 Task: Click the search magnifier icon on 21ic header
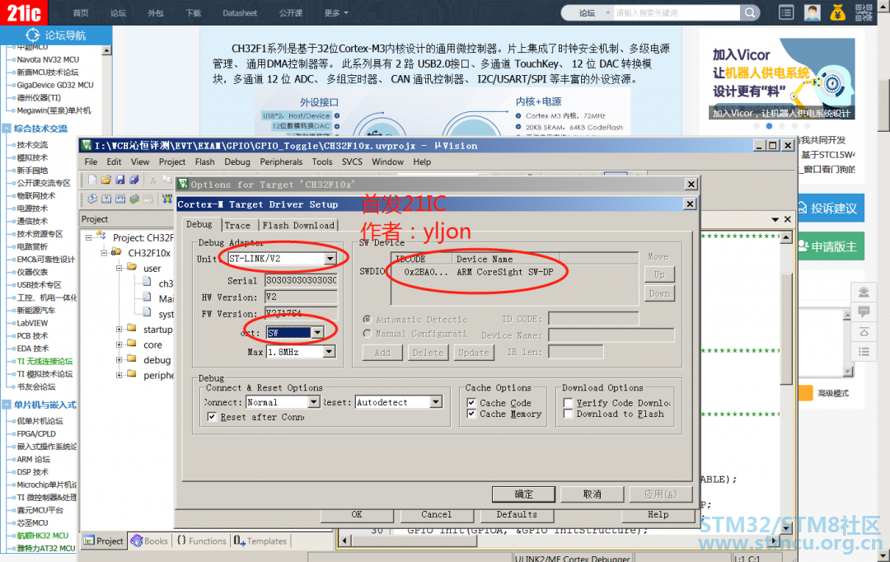point(750,12)
